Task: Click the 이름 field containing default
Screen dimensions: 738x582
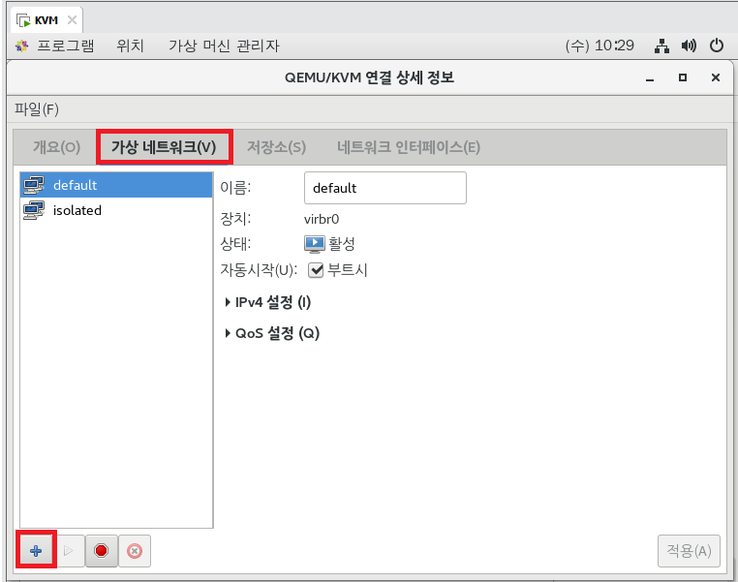Action: tap(385, 188)
